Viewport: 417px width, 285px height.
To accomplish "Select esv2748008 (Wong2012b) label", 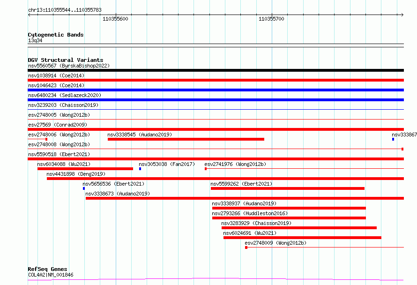I will tap(59, 144).
